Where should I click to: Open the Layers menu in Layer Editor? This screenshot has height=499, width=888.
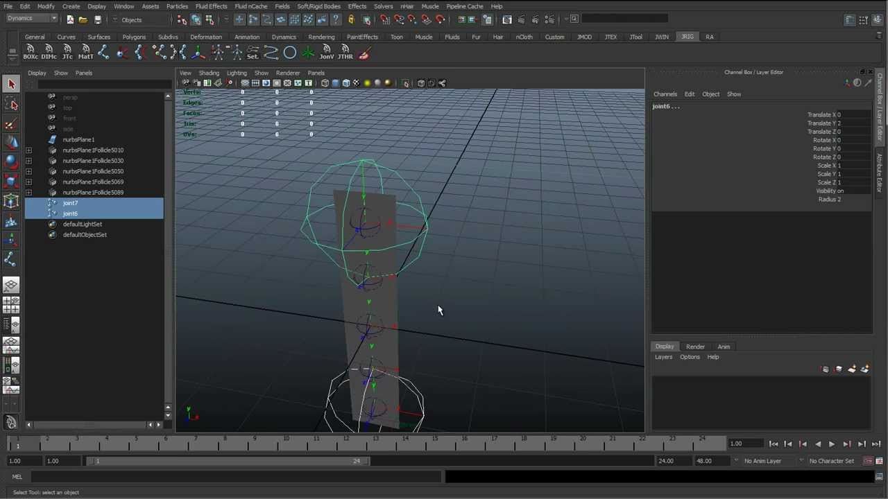coord(663,357)
